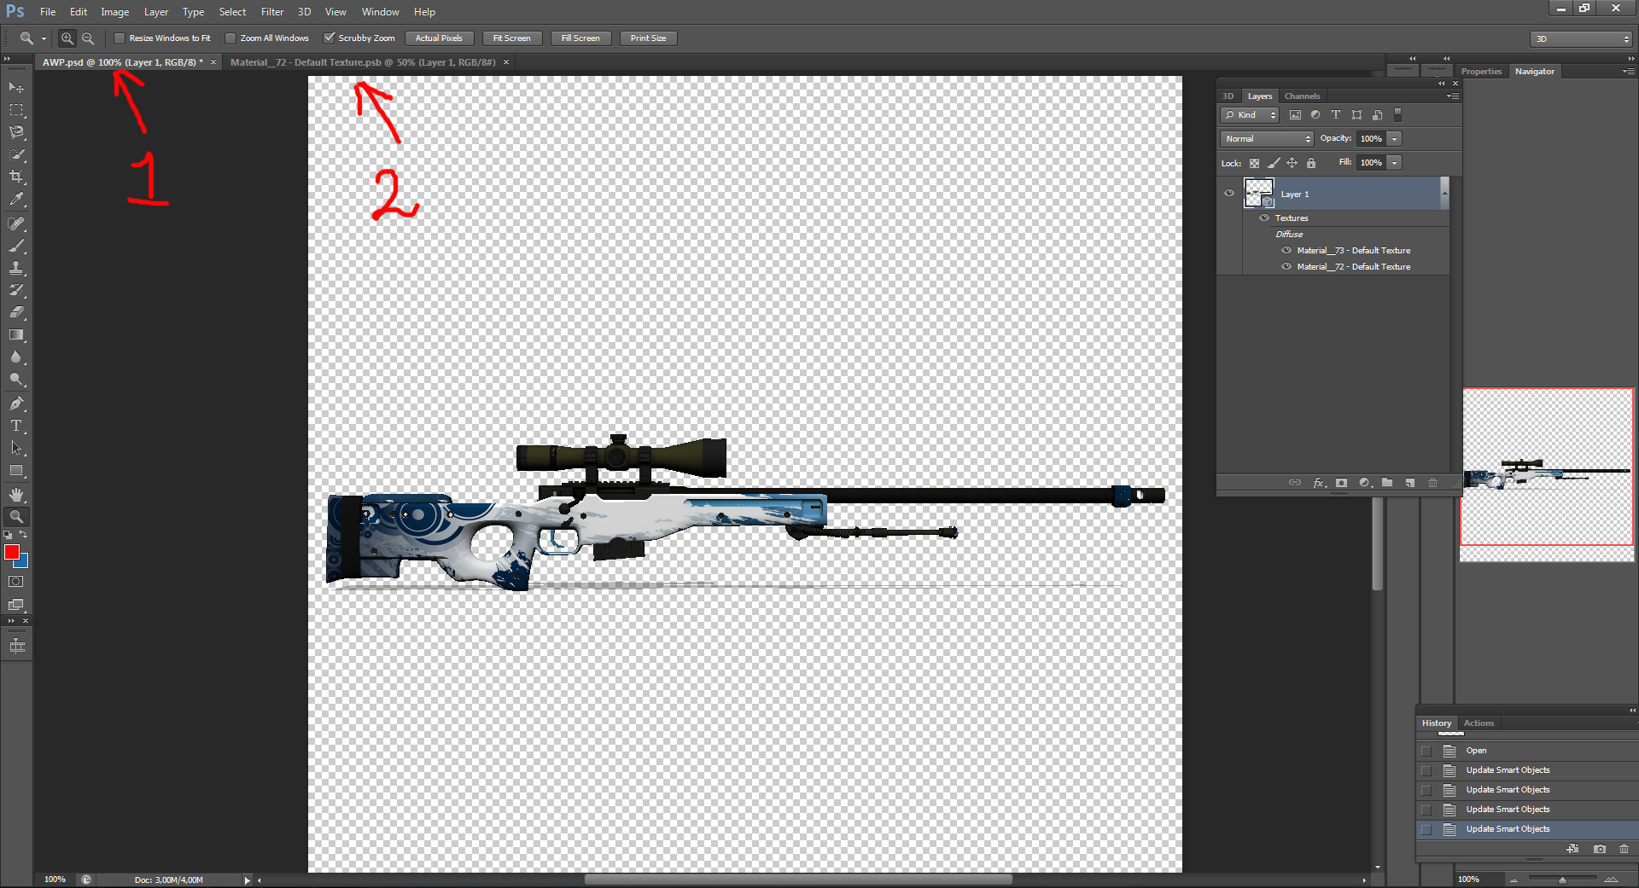1639x888 pixels.
Task: Select the Healing Brush tool
Action: pos(16,223)
